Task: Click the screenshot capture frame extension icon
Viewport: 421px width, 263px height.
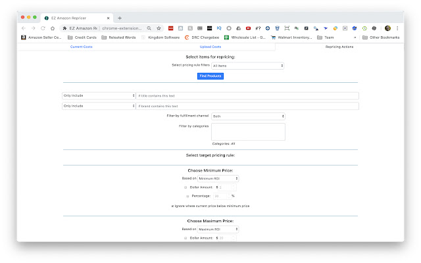Action: pos(287,28)
